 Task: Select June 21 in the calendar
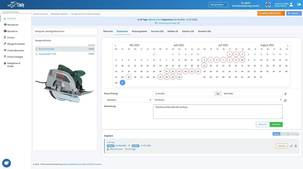coord(166,71)
